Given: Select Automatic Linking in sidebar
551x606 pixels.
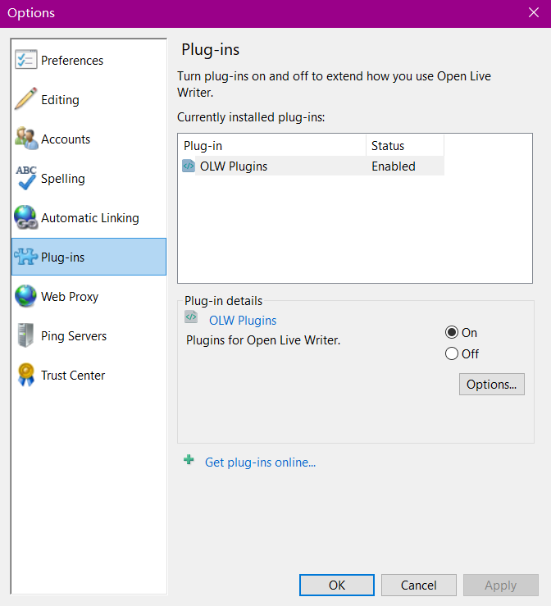Looking at the screenshot, I should click(89, 218).
